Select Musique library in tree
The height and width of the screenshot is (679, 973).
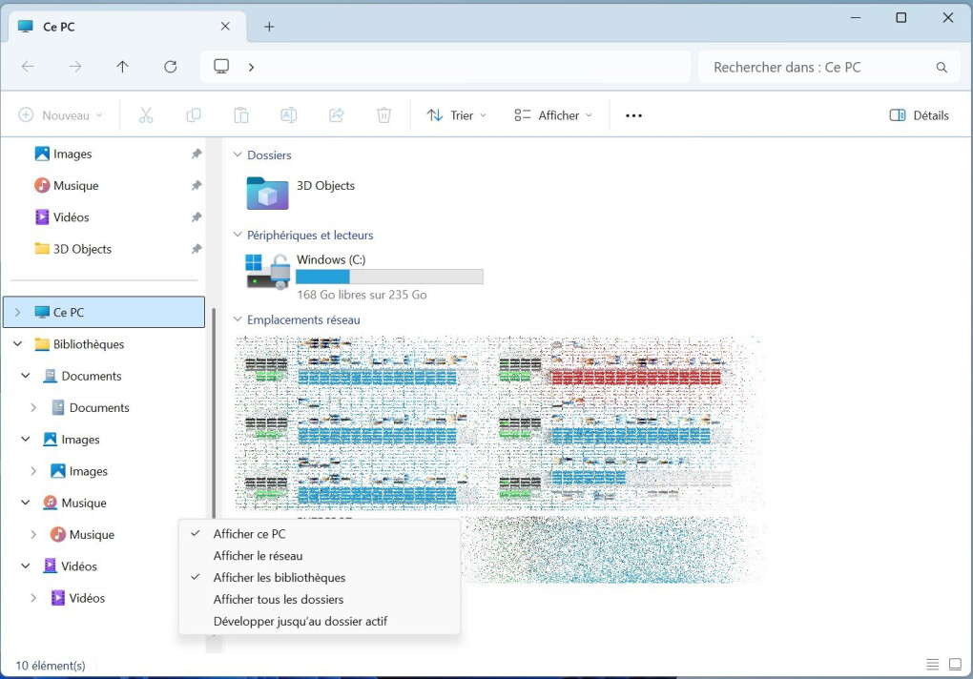tap(74, 503)
